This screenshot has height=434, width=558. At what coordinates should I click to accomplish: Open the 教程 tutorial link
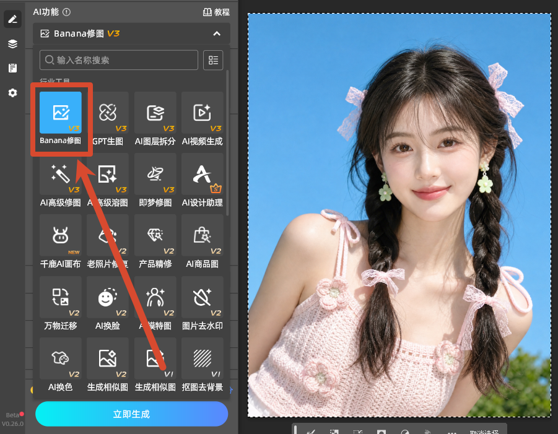pos(216,12)
